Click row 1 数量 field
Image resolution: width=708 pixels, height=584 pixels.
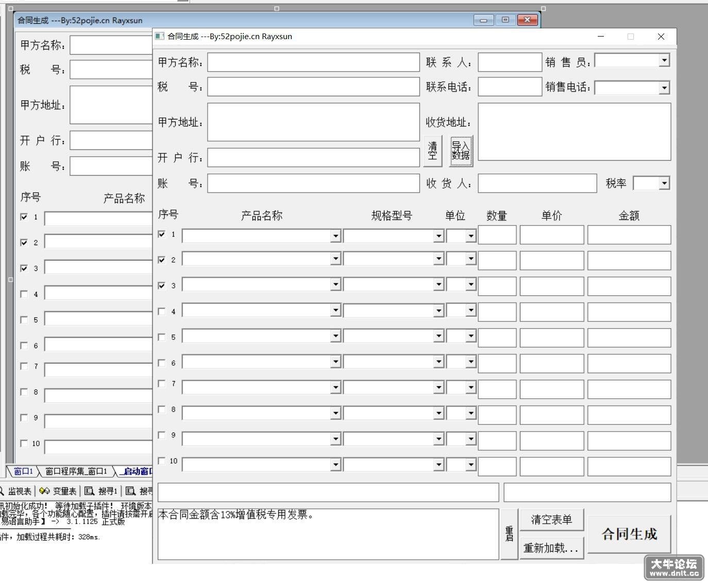point(497,235)
